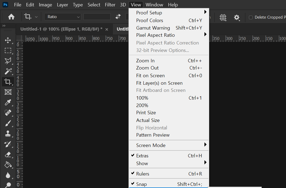
Task: Close the Untitled-1 document tab
Action: [x=107, y=29]
